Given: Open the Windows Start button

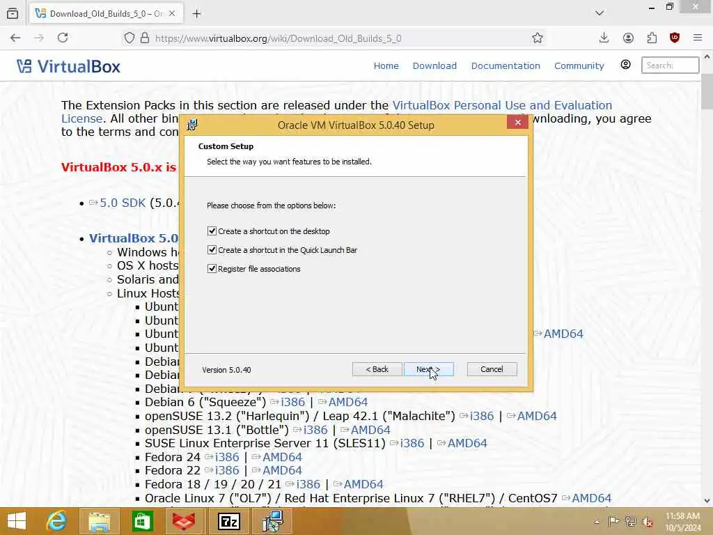Looking at the screenshot, I should point(17,521).
